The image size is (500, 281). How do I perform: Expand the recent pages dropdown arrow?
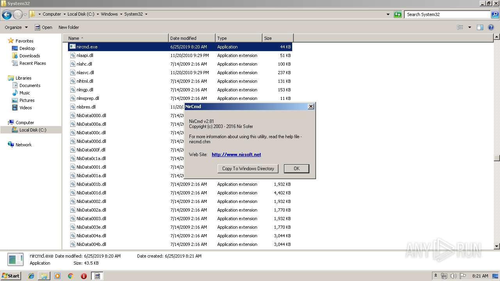[25, 14]
